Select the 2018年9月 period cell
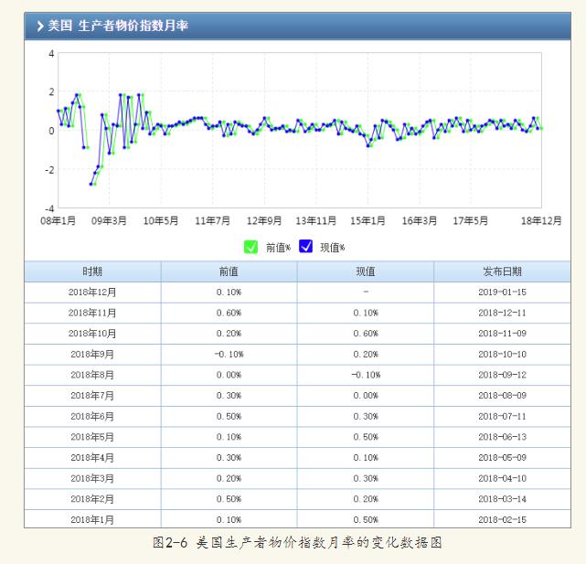 click(x=92, y=354)
